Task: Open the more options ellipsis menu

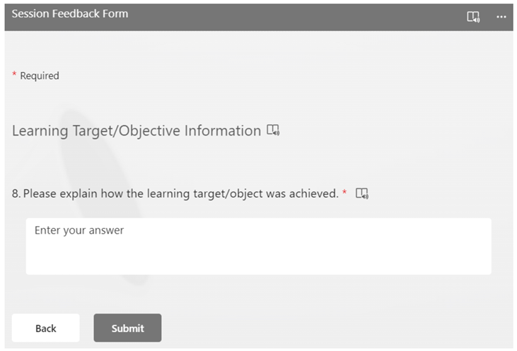Action: click(x=501, y=16)
